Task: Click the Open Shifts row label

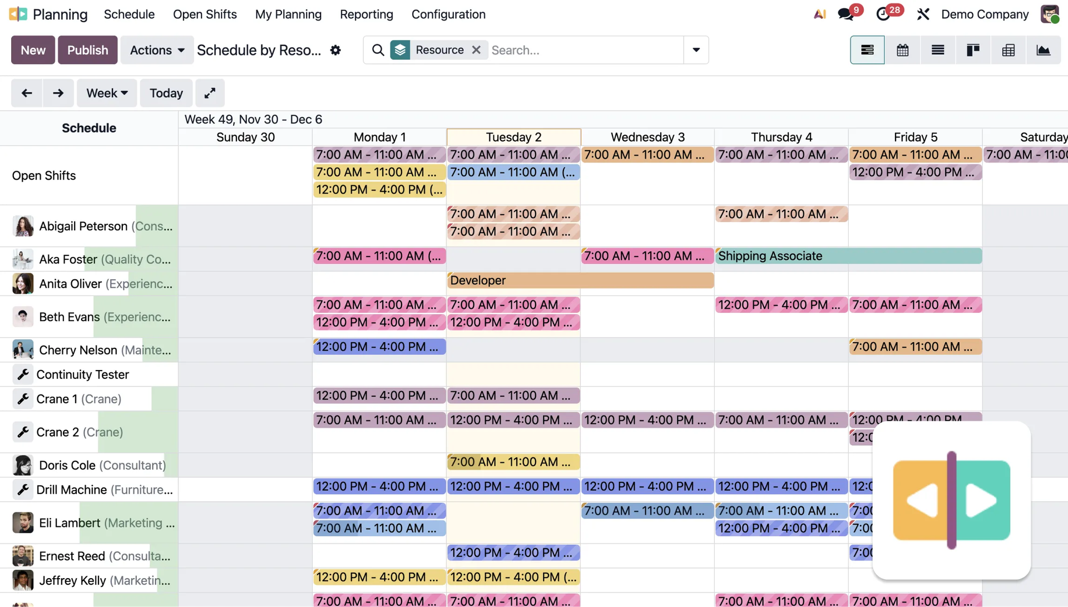Action: click(x=44, y=176)
